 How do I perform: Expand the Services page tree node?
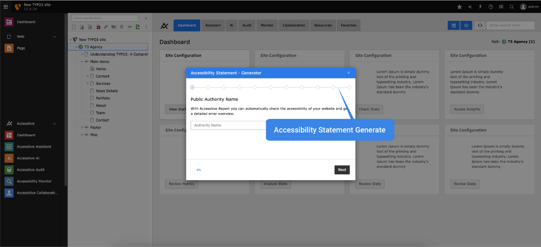click(x=87, y=83)
